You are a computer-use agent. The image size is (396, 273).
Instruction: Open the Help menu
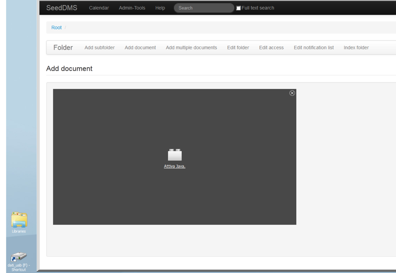[x=160, y=8]
